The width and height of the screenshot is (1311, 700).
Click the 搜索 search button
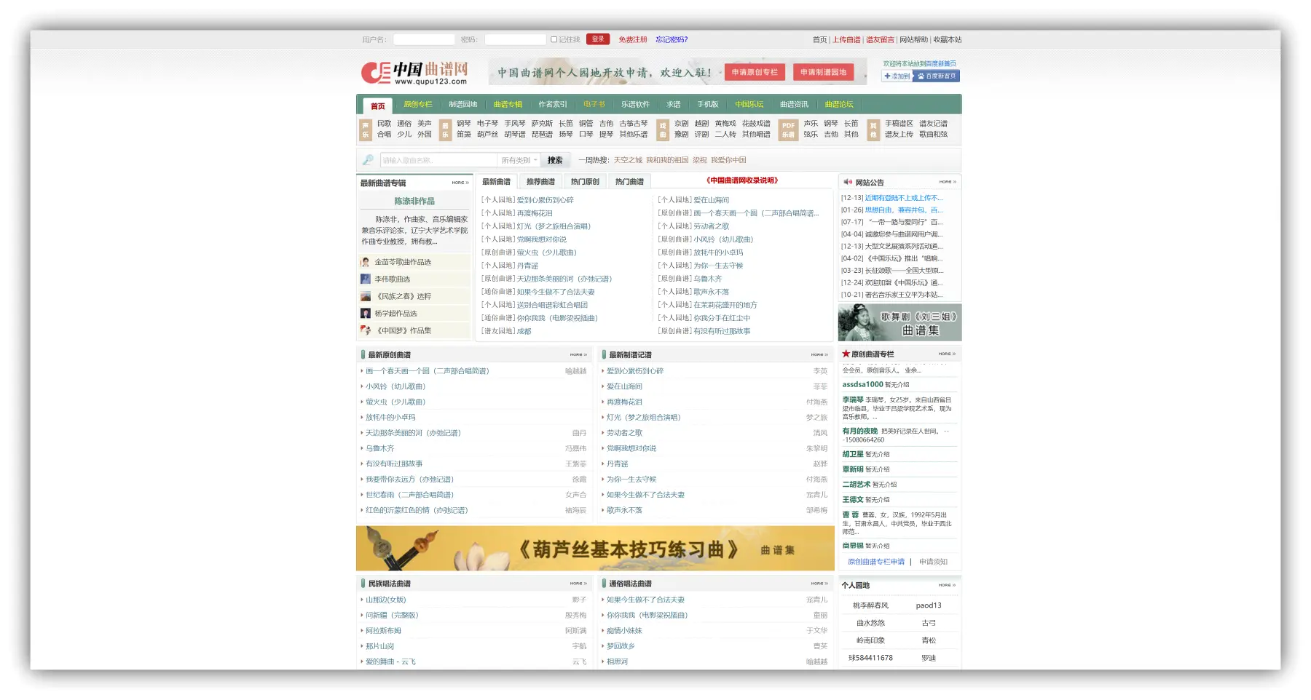[555, 160]
